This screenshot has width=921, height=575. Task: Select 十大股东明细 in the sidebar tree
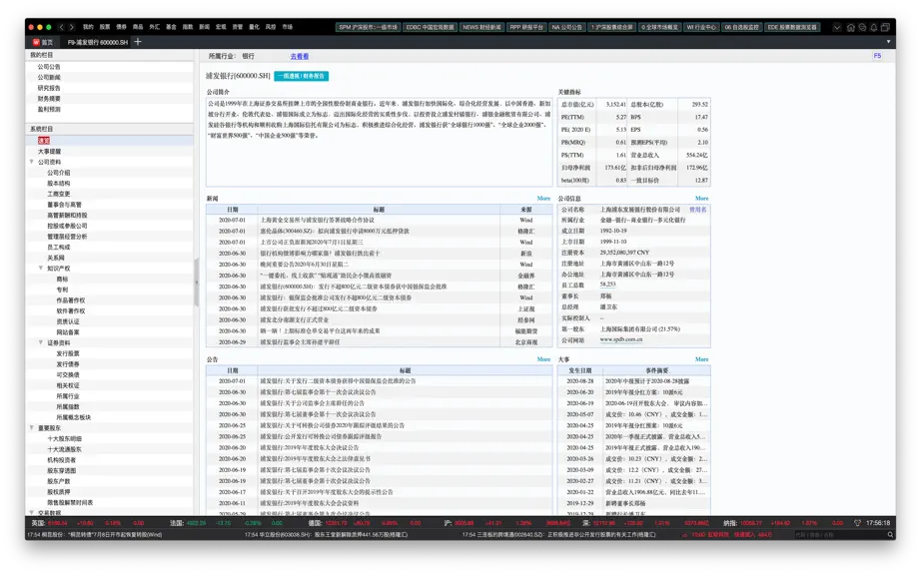pos(65,439)
